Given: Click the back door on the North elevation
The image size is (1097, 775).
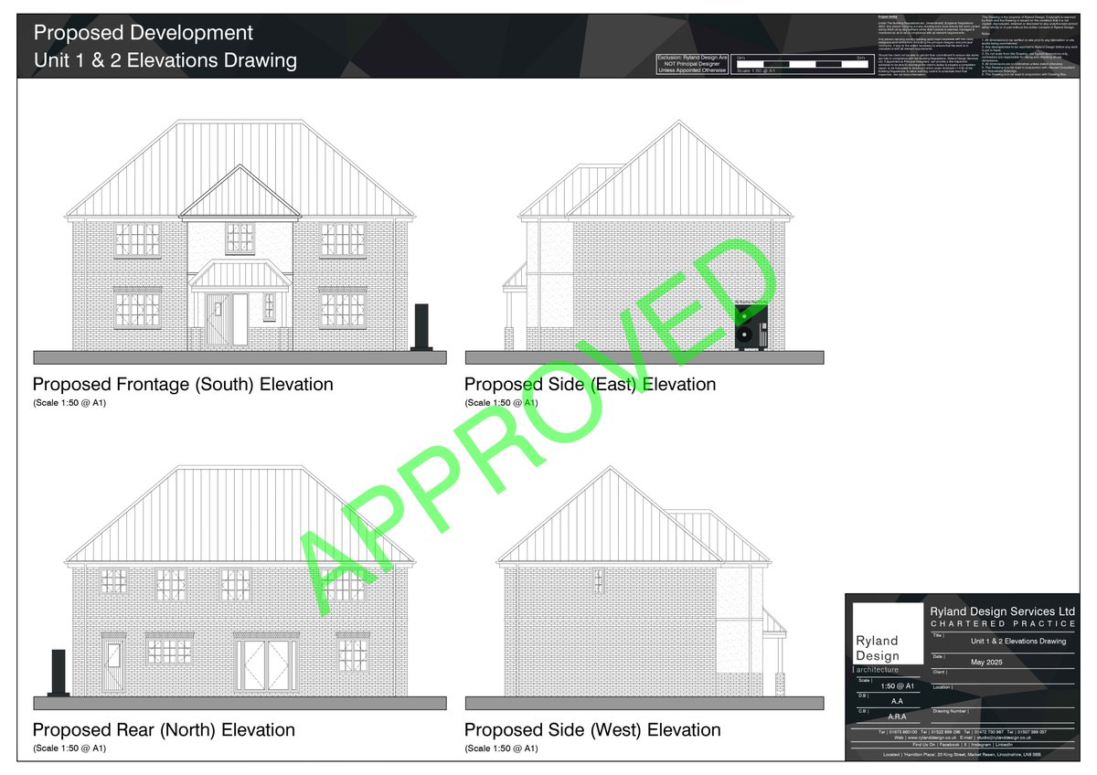Looking at the screenshot, I should pyautogui.click(x=114, y=666).
